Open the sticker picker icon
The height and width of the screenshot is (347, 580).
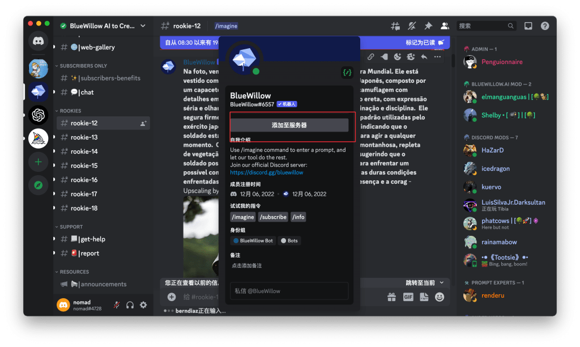pyautogui.click(x=424, y=297)
